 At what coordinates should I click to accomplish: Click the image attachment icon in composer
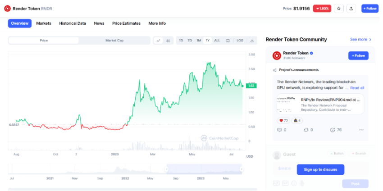click(276, 183)
